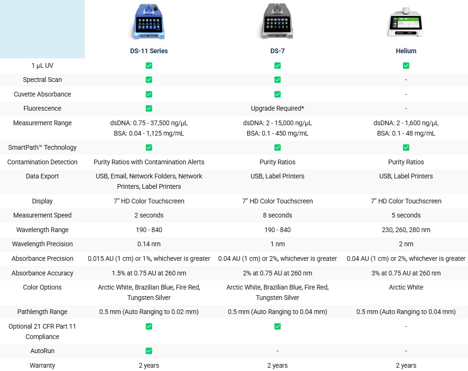The width and height of the screenshot is (468, 371).
Task: Click '0.5 mm (Auto Ranging to 0.02 mm)'
Action: (149, 312)
